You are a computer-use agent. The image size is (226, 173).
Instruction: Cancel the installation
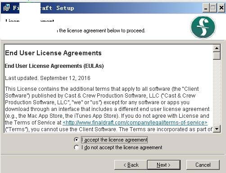[203, 165]
